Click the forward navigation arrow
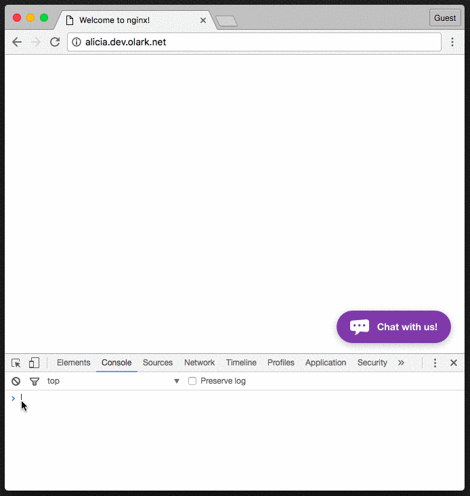Viewport: 470px width, 496px height. click(x=36, y=42)
